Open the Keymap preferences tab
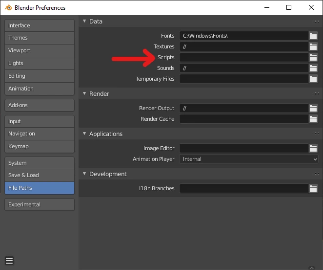The height and width of the screenshot is (270, 323). [40, 146]
